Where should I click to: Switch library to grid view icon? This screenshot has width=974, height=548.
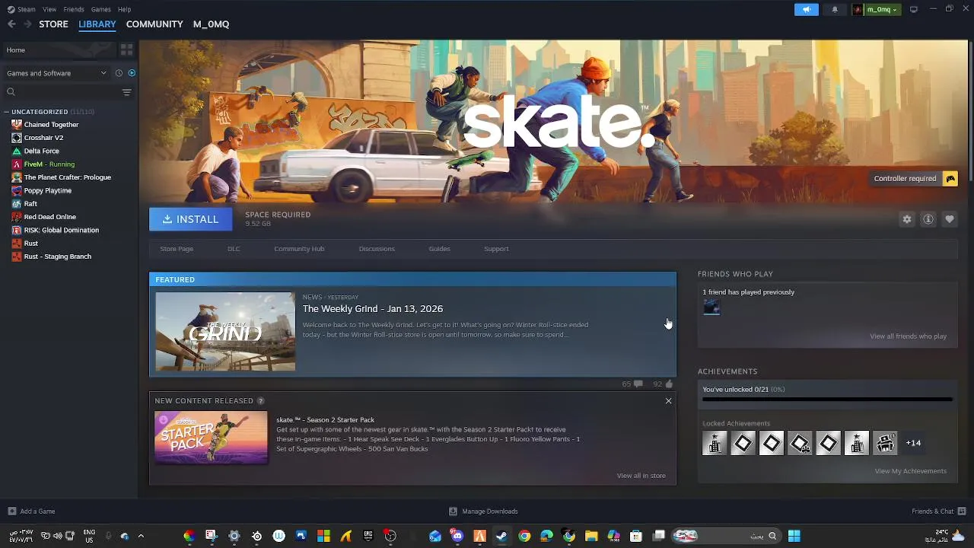pyautogui.click(x=126, y=49)
